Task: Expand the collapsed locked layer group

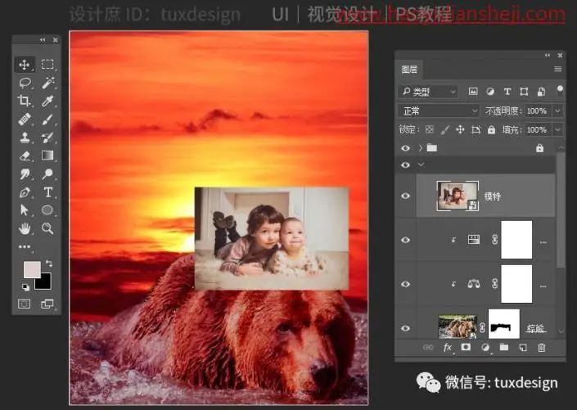Action: (420, 147)
